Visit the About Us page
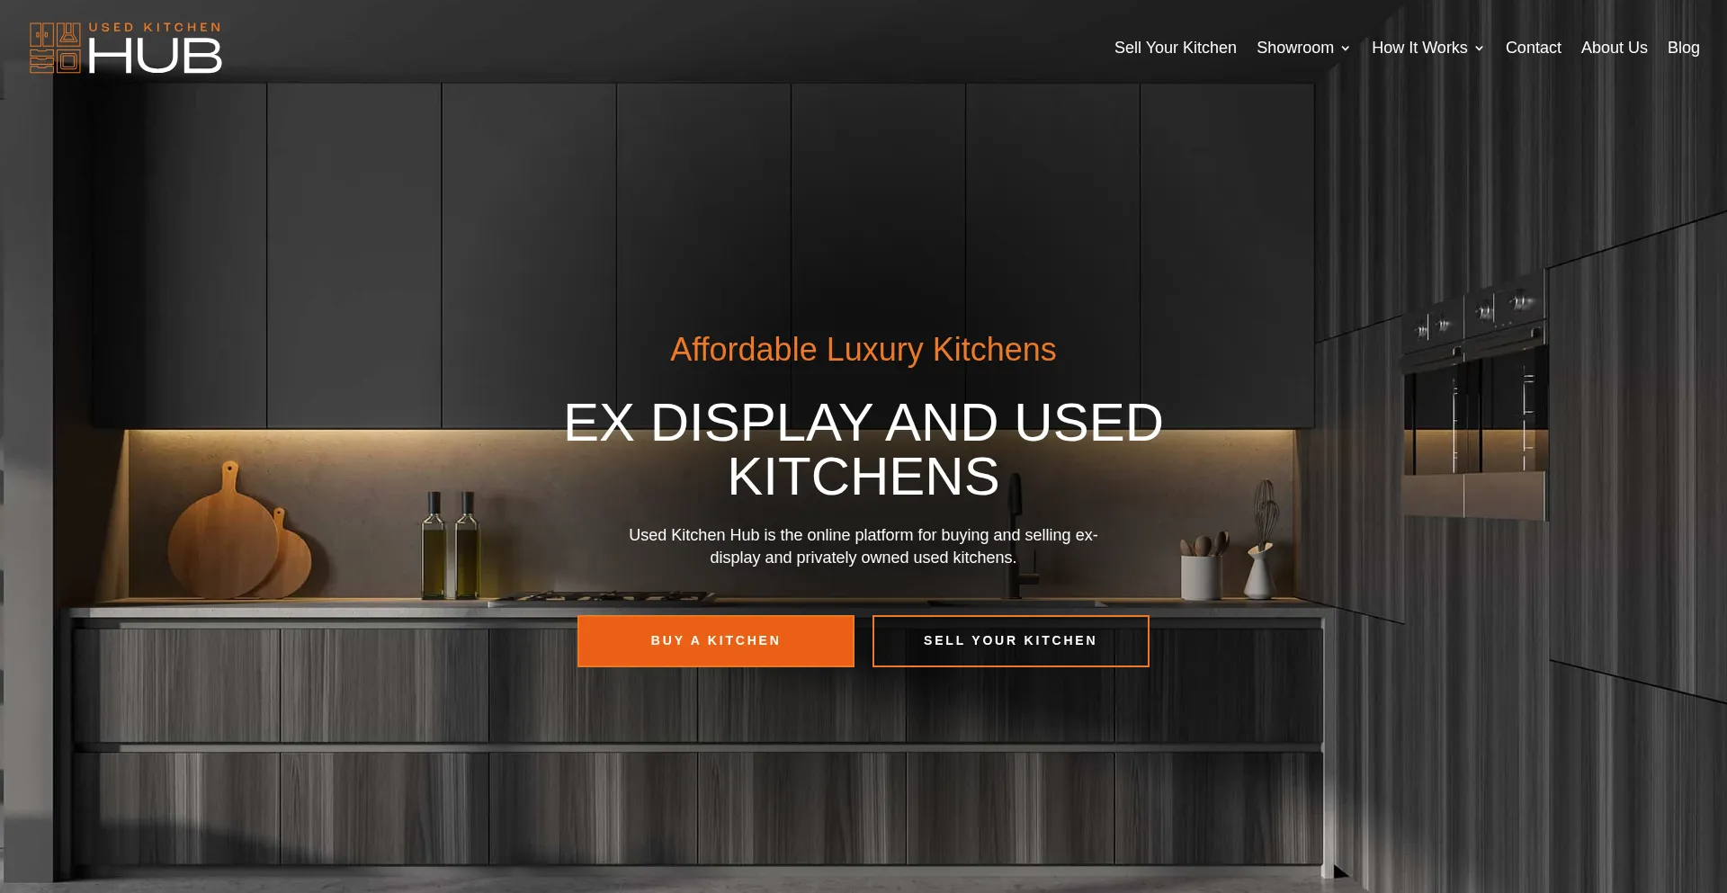The width and height of the screenshot is (1727, 893). 1614,48
